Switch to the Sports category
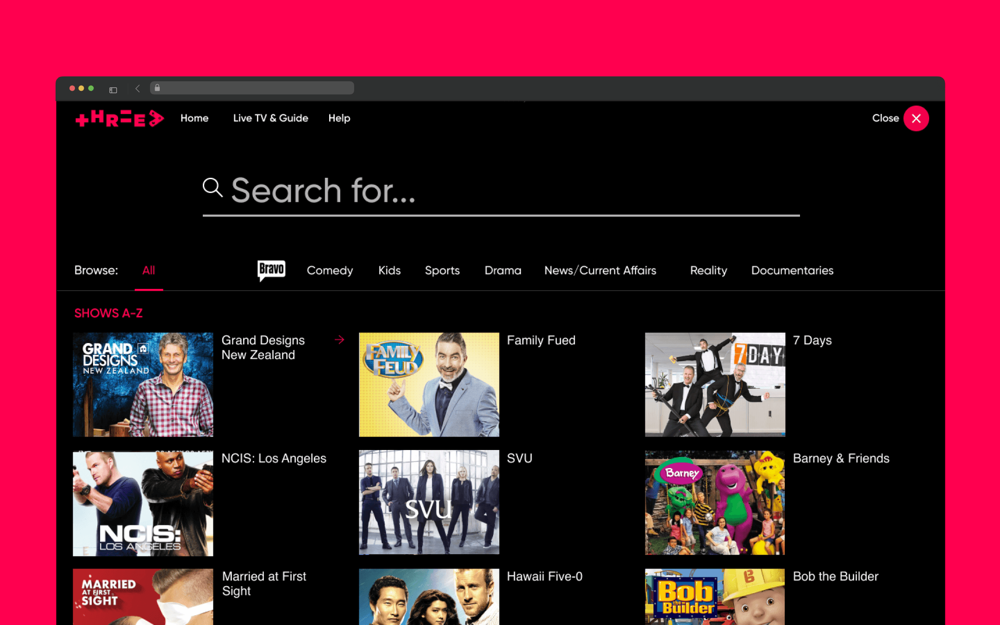This screenshot has width=1000, height=625. coord(442,270)
